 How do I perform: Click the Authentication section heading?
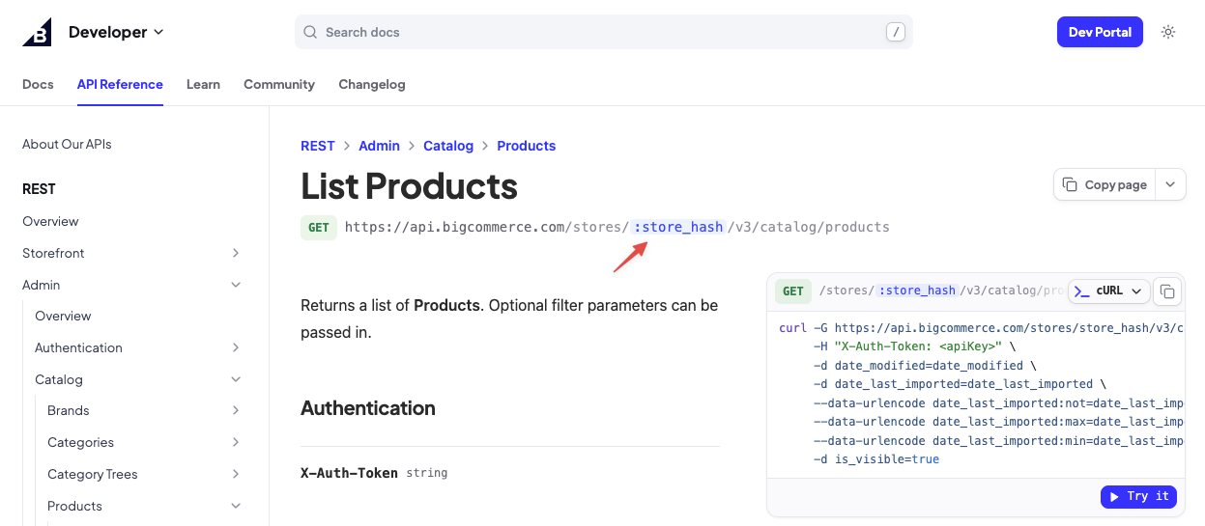(x=368, y=408)
